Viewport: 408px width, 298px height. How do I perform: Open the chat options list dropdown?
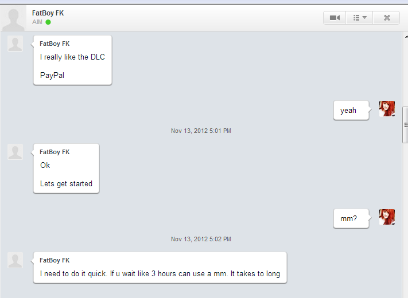pyautogui.click(x=360, y=18)
